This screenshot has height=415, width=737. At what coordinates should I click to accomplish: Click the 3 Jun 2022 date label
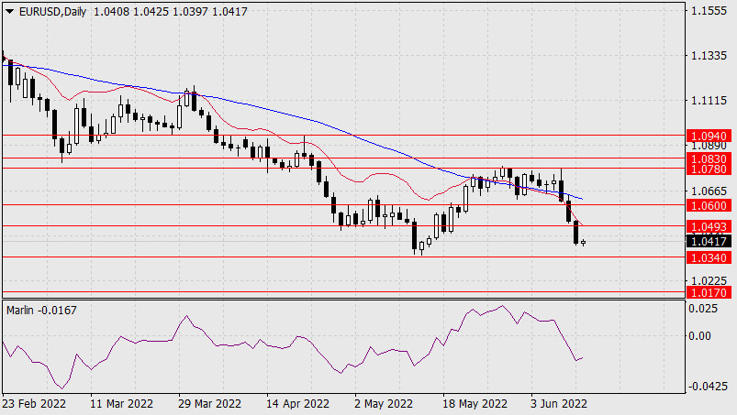559,404
